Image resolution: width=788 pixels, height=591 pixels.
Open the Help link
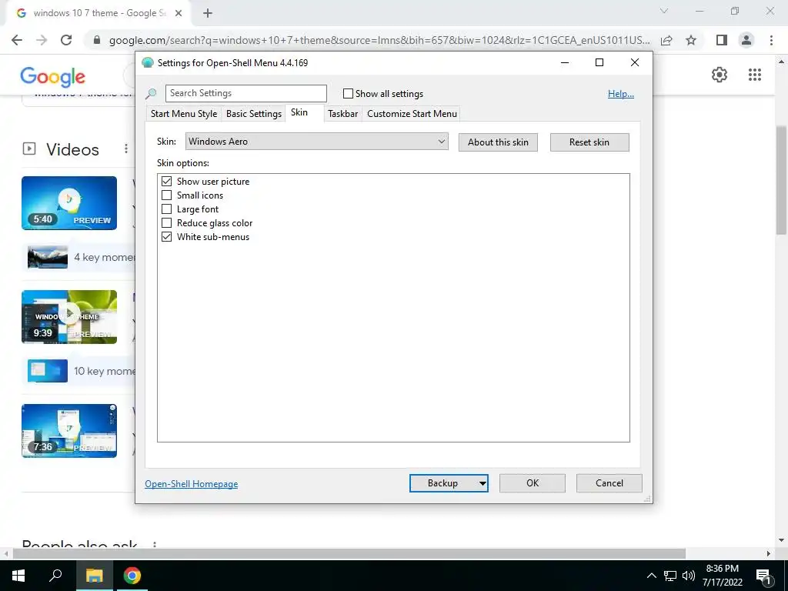click(x=621, y=93)
